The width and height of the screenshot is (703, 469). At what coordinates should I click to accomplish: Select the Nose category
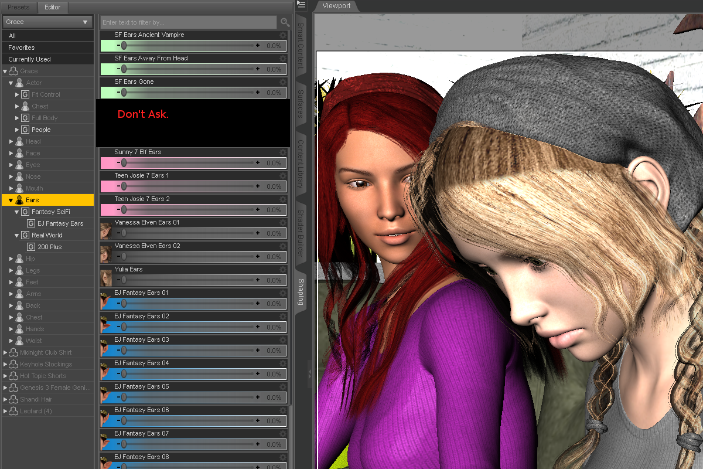(x=33, y=176)
